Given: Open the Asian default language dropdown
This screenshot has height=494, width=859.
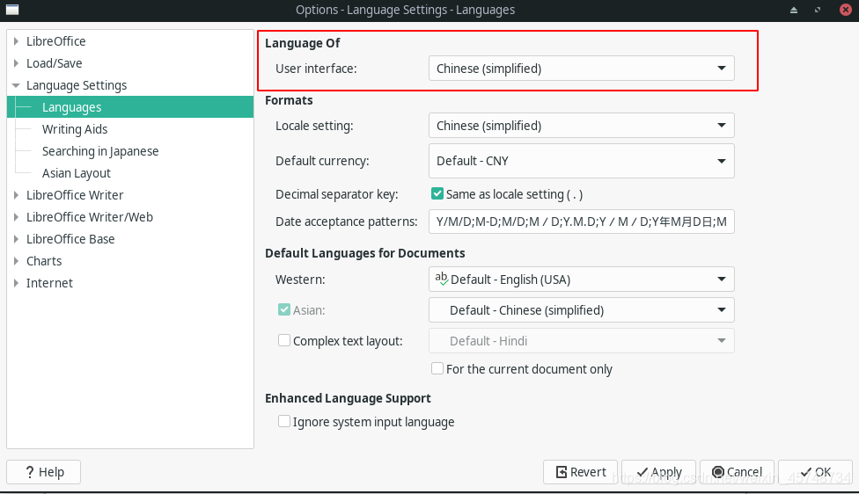Looking at the screenshot, I should 581,310.
